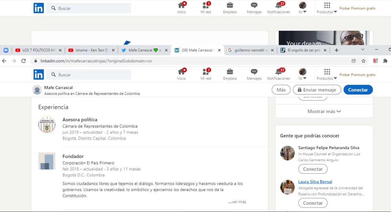
Task: Click Probar Premium gratis
Action: pos(357,75)
